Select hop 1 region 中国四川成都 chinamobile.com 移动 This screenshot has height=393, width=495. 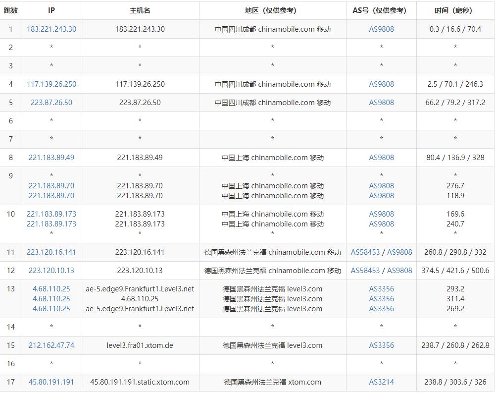click(x=272, y=29)
